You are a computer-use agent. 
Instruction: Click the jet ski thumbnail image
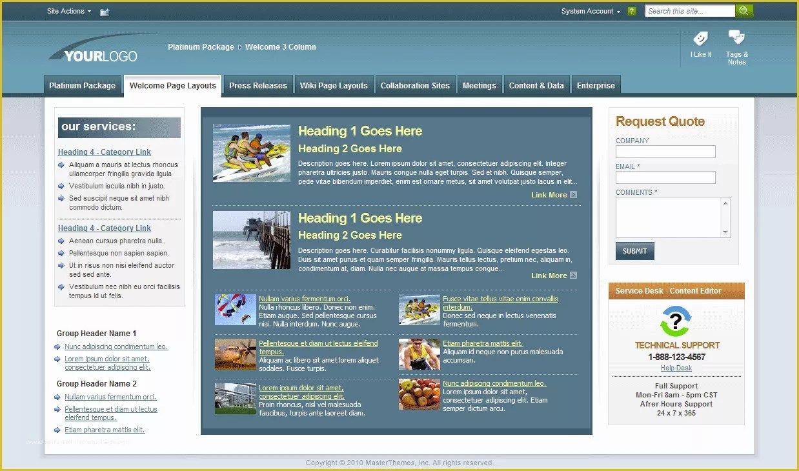(251, 152)
